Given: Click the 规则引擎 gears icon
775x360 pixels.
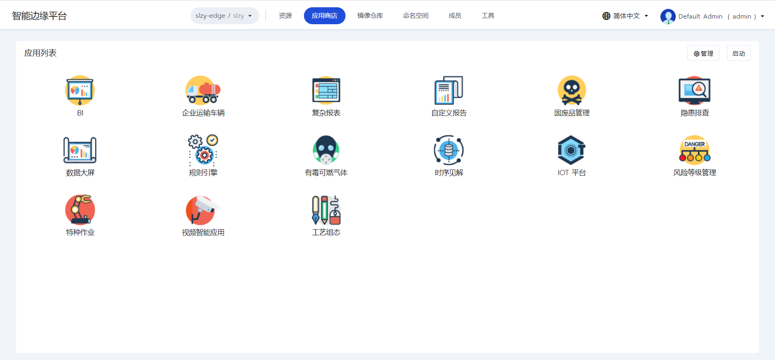Looking at the screenshot, I should click(x=203, y=150).
